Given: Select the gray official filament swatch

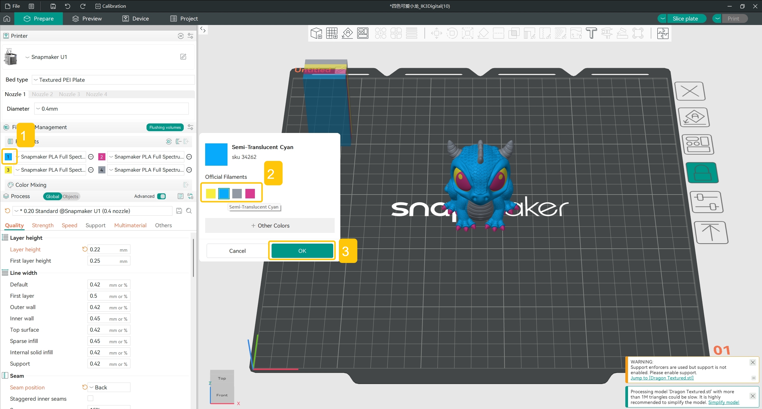Looking at the screenshot, I should click(237, 193).
